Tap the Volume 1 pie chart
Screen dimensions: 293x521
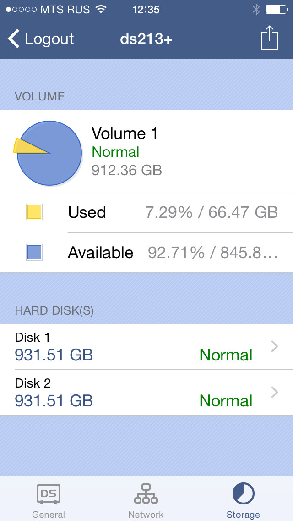pyautogui.click(x=49, y=153)
